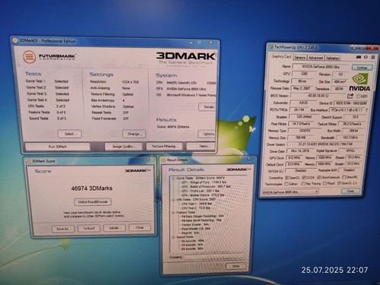Image resolution: width=380 pixels, height=285 pixels.
Task: Click the Futuremark logo icon in 3DMark03
Action: (x=29, y=56)
